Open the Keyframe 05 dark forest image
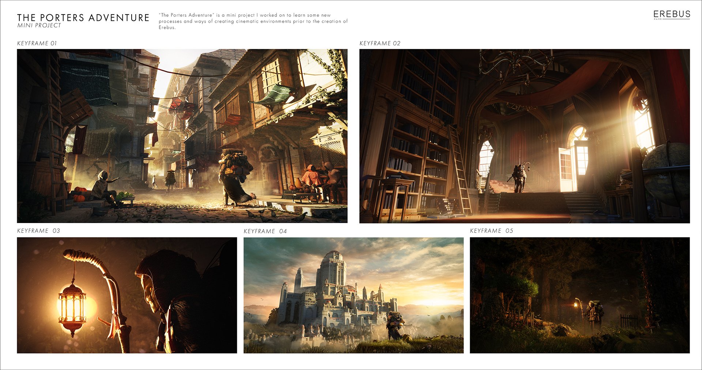Image resolution: width=702 pixels, height=370 pixels. pyautogui.click(x=580, y=295)
